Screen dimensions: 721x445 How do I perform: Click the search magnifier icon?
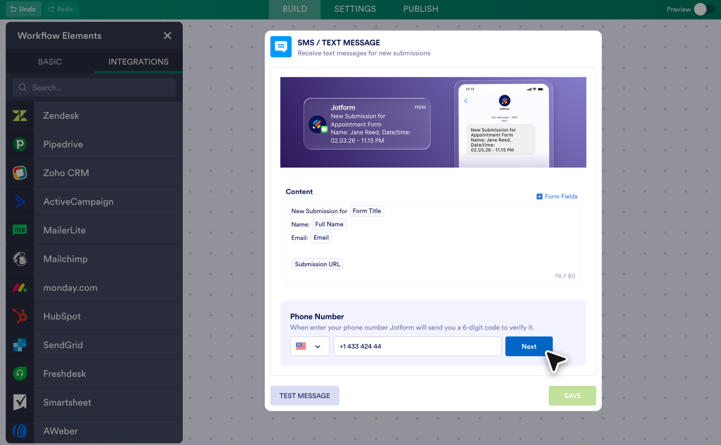[x=23, y=87]
